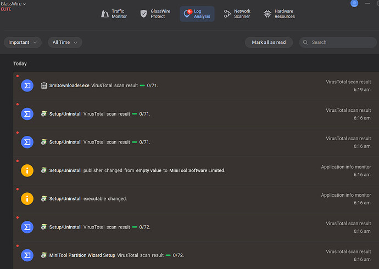
Task: Expand the Important filter dropdown
Action: (23, 42)
